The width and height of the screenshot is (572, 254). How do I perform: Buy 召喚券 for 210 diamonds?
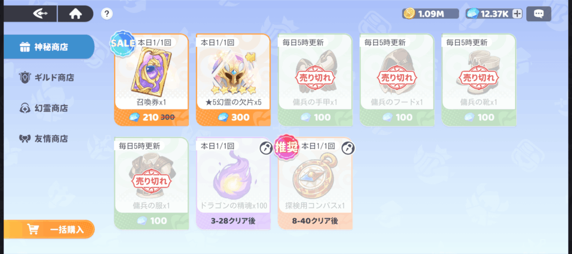pos(151,79)
